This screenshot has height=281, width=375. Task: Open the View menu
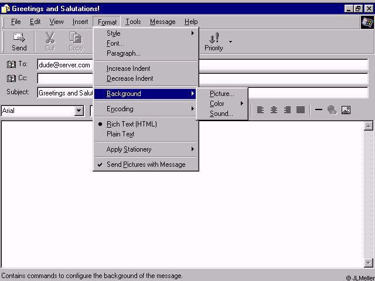click(x=56, y=22)
